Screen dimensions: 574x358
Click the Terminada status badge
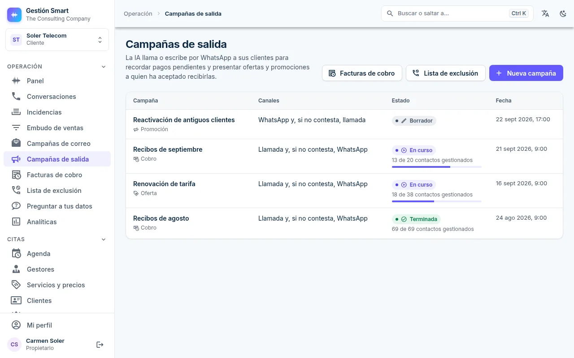[x=416, y=219]
